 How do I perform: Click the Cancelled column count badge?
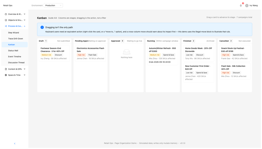[231, 41]
